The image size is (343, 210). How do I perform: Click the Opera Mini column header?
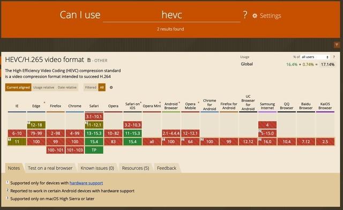[152, 106]
